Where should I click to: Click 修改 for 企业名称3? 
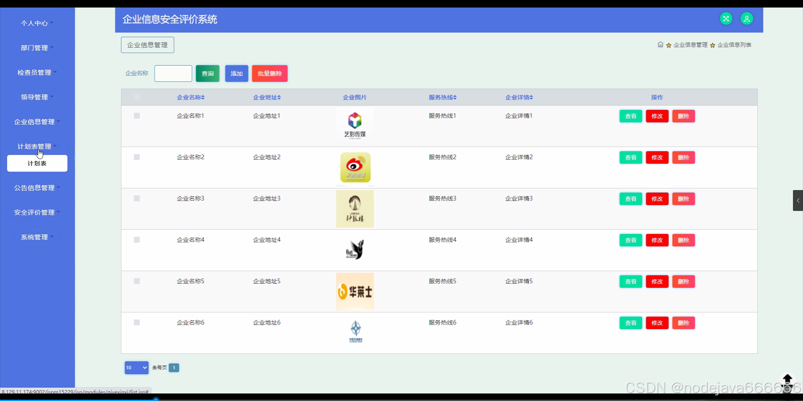[x=657, y=199]
